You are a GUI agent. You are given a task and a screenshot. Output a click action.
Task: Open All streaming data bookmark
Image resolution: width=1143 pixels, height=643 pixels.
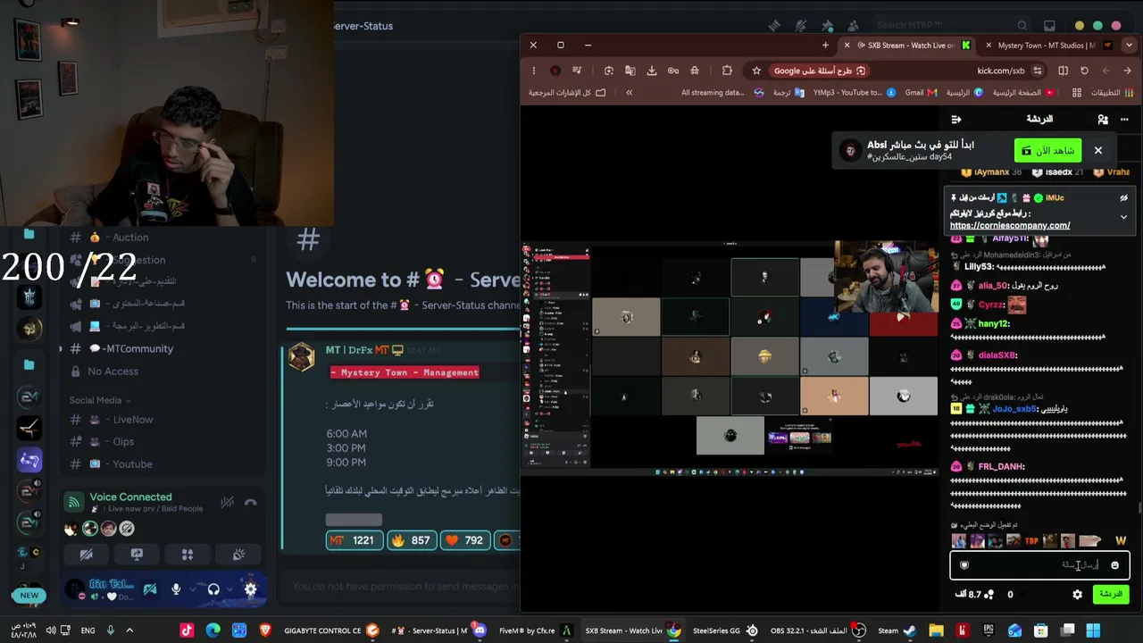[722, 92]
